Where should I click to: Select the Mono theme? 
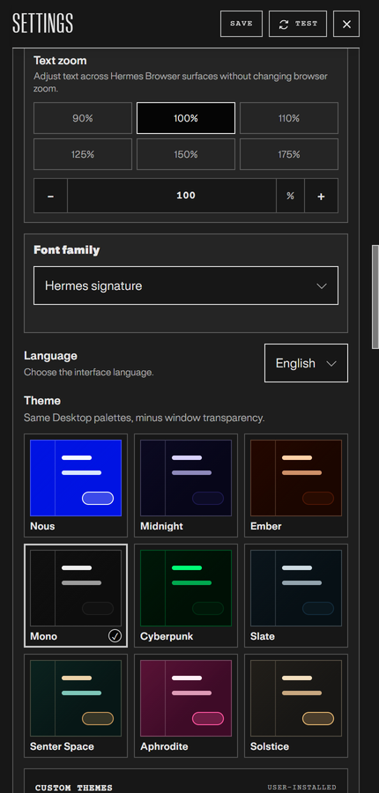(x=76, y=596)
